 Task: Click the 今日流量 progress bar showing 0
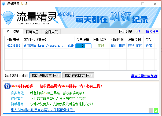click(x=83, y=46)
